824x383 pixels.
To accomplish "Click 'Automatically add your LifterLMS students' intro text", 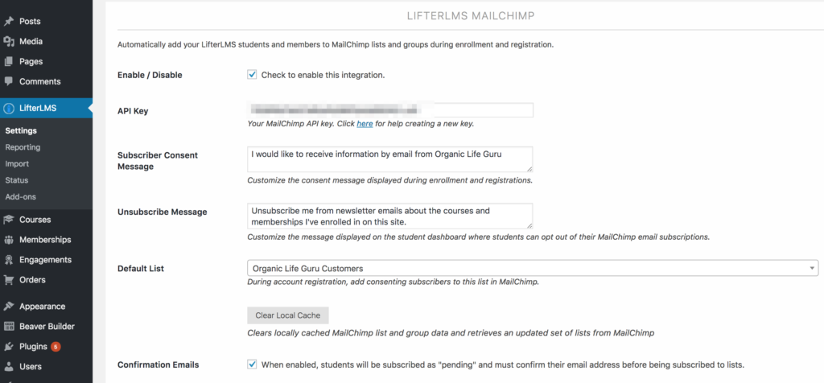I will coord(336,45).
